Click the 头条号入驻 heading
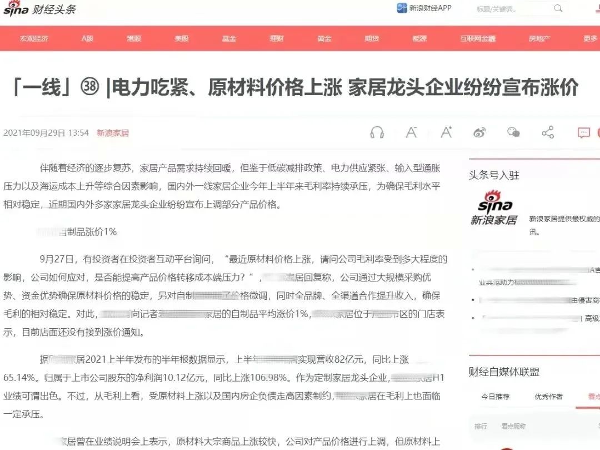The image size is (600, 450). [x=494, y=175]
